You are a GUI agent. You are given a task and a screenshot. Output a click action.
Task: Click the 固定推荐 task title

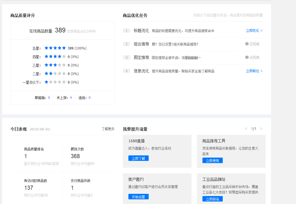(x=141, y=57)
